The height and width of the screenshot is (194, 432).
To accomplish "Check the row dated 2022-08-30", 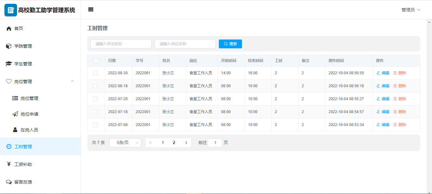I will tap(96, 73).
